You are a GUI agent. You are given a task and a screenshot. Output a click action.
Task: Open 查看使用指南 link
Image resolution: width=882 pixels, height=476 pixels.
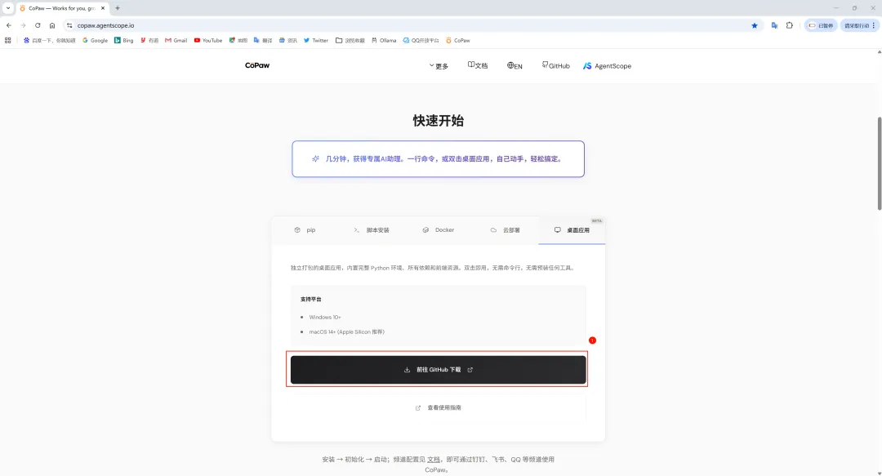439,408
